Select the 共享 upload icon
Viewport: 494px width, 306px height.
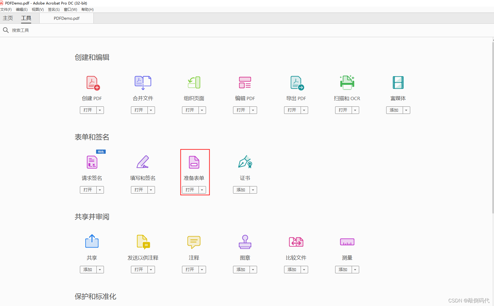point(92,241)
